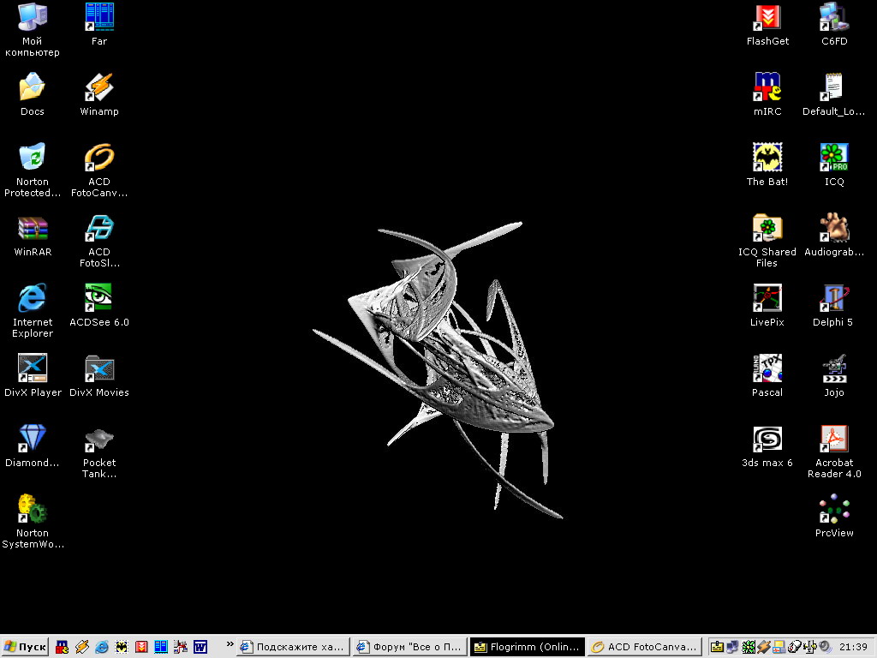Launch ACDSee 6.0 from the desktop

[x=99, y=299]
